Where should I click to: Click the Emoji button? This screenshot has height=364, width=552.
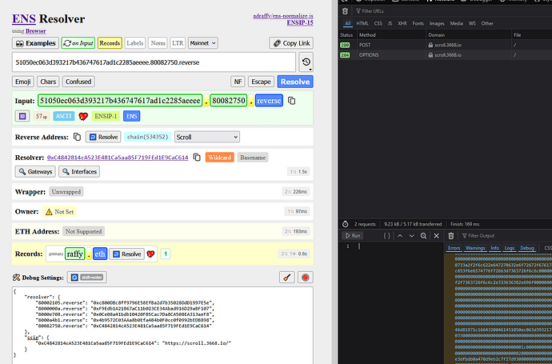(23, 82)
